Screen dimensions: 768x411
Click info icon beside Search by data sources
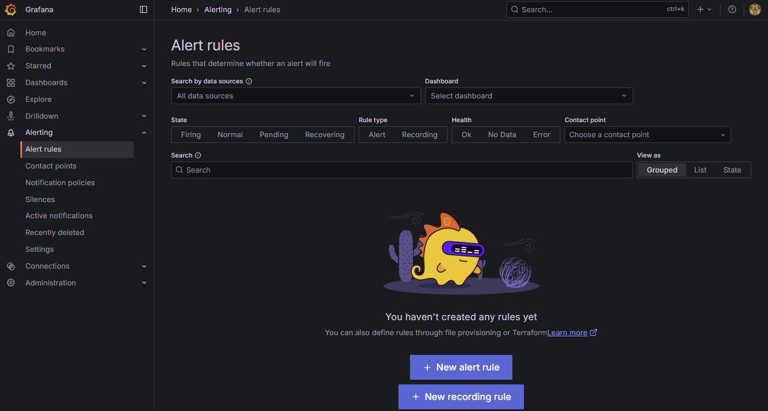pos(249,82)
